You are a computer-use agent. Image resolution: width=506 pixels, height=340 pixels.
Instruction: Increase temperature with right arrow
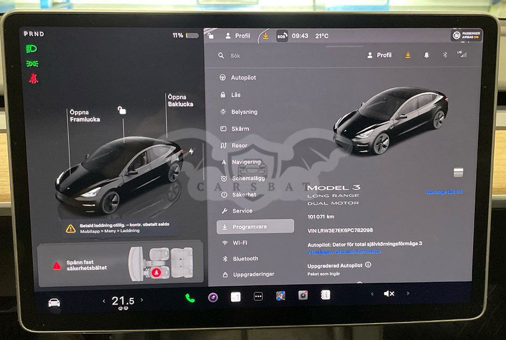click(142, 300)
